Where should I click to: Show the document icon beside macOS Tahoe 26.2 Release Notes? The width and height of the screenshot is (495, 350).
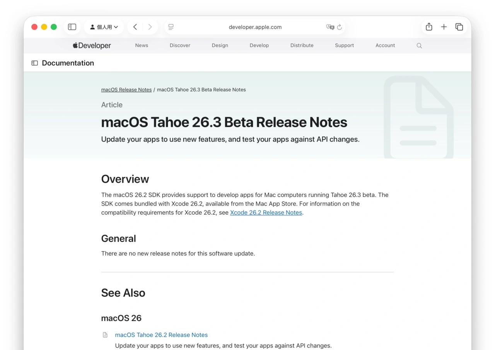(x=105, y=335)
